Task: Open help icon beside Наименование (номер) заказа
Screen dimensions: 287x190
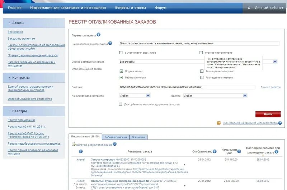Action: [110, 43]
